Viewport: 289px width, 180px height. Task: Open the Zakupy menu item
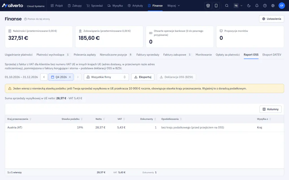pyautogui.click(x=75, y=6)
